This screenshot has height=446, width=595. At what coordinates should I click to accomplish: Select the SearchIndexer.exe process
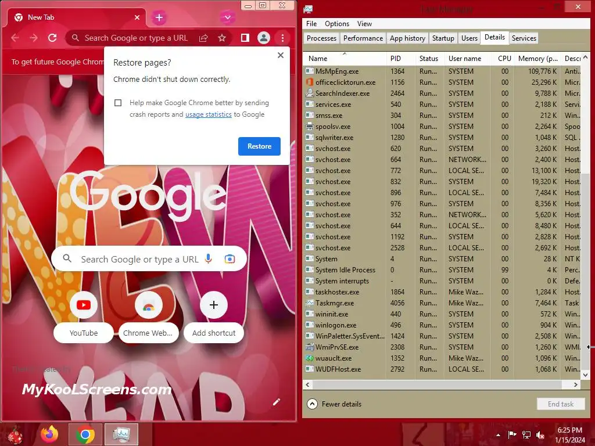pyautogui.click(x=442, y=93)
